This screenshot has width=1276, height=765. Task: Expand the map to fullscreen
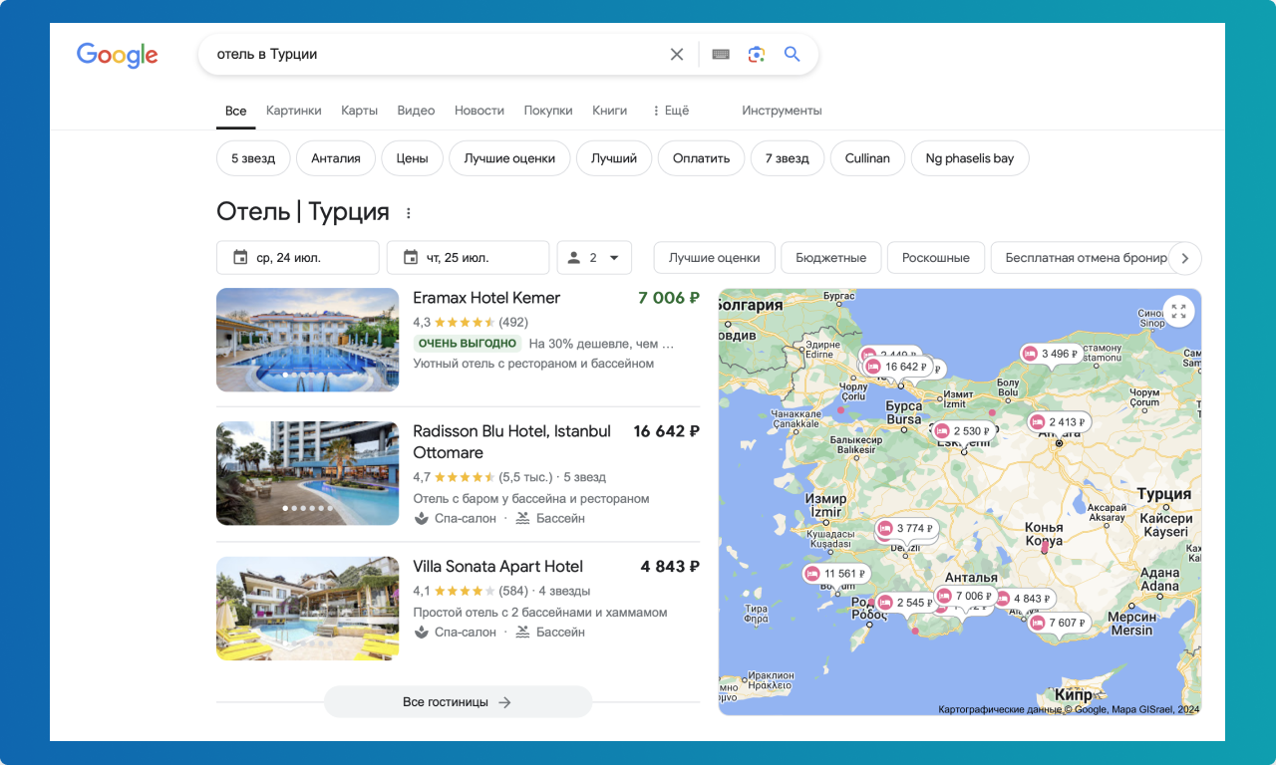coord(1179,311)
